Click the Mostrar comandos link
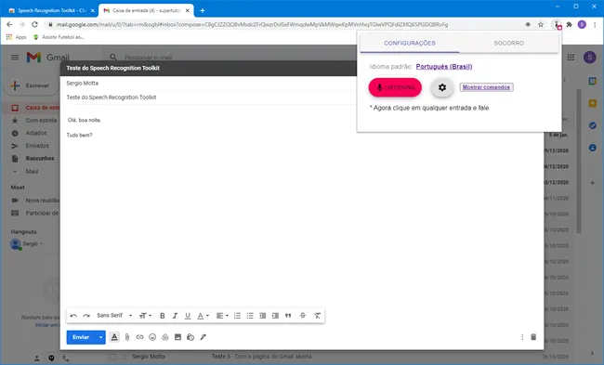This screenshot has height=365, width=604. [x=486, y=87]
